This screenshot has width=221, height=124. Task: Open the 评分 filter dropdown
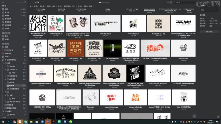pos(60,6)
